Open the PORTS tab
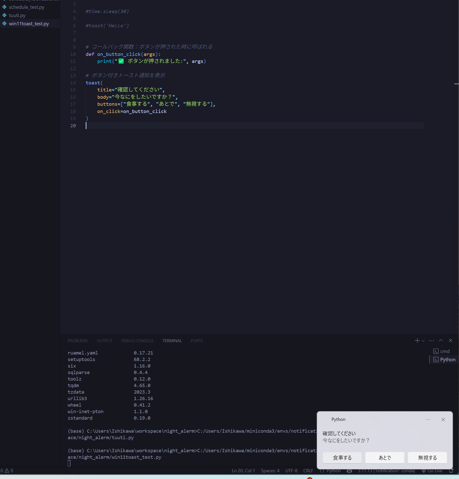Image resolution: width=459 pixels, height=479 pixels. [196, 340]
